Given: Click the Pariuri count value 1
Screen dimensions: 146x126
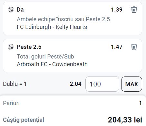Looking at the screenshot, I should coord(140,103).
